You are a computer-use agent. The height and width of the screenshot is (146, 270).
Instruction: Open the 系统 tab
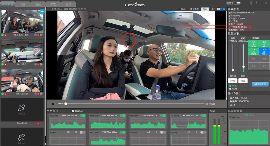38,4
